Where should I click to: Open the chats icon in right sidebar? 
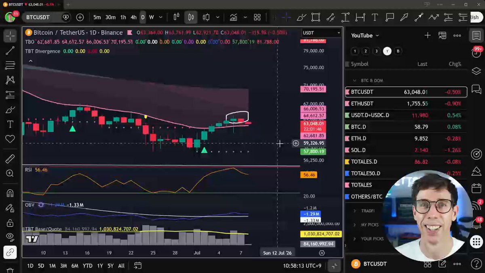click(476, 89)
